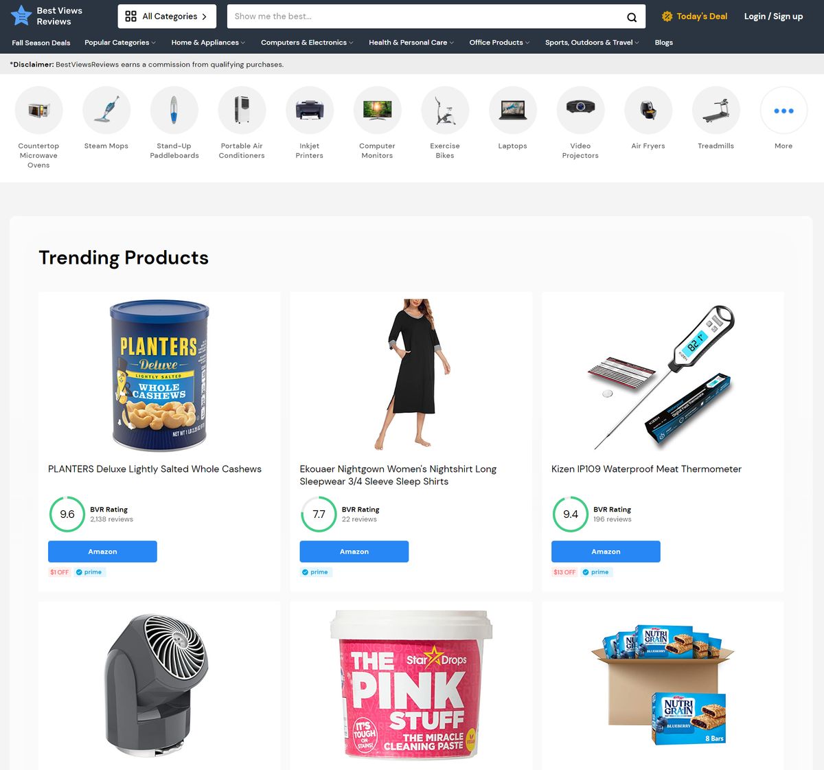Open the All Categories selector
This screenshot has width=824, height=770.
tap(167, 16)
